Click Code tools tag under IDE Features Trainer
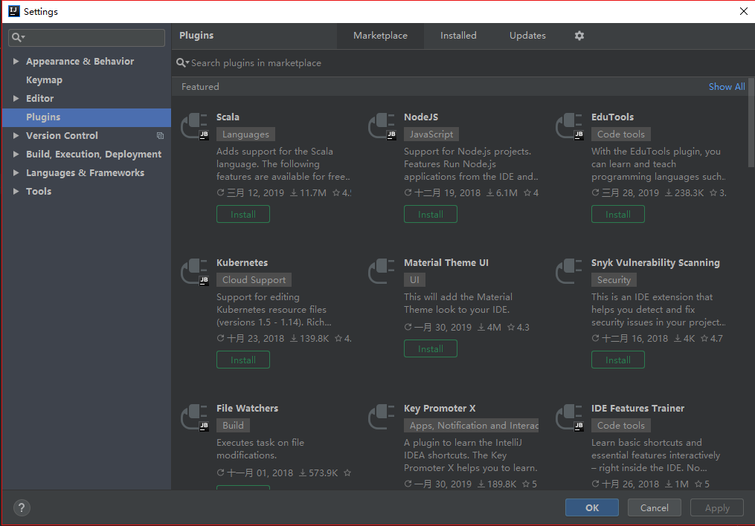 coord(621,426)
